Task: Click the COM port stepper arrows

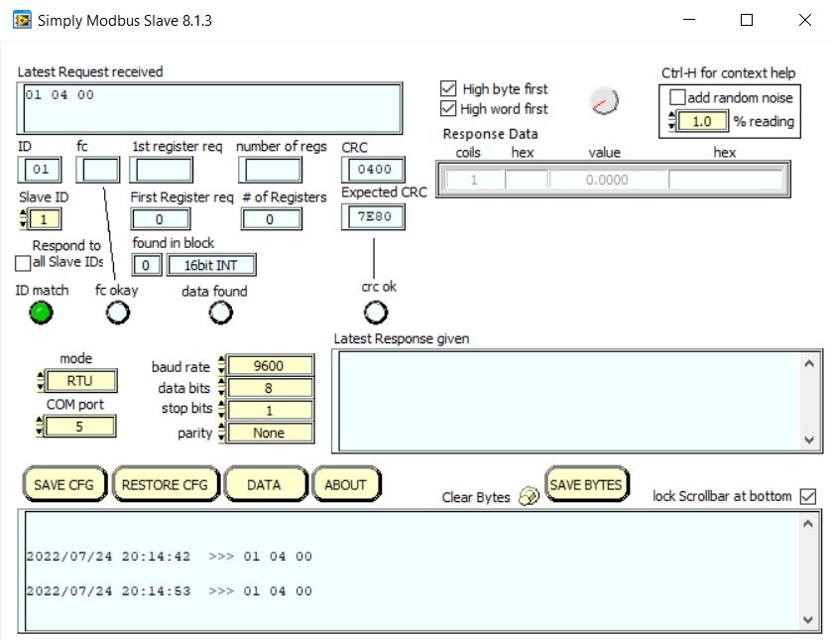Action: (39, 427)
